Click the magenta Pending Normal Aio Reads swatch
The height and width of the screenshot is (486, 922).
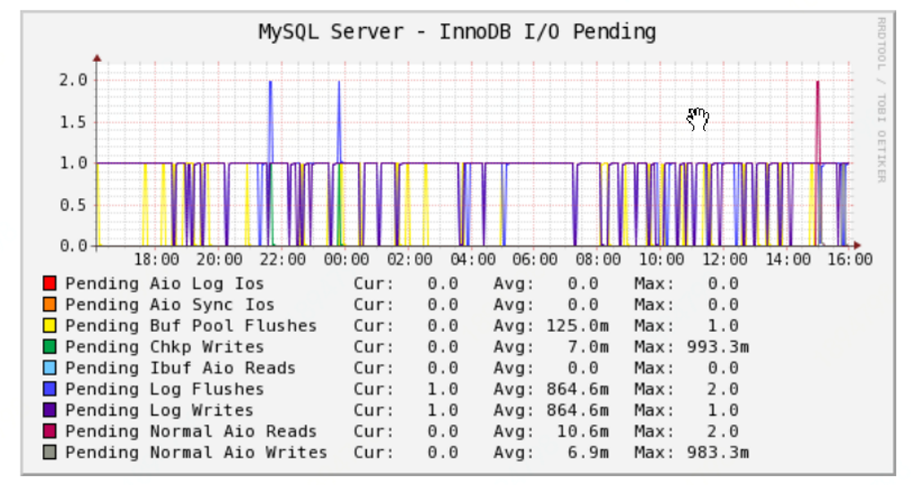click(49, 431)
